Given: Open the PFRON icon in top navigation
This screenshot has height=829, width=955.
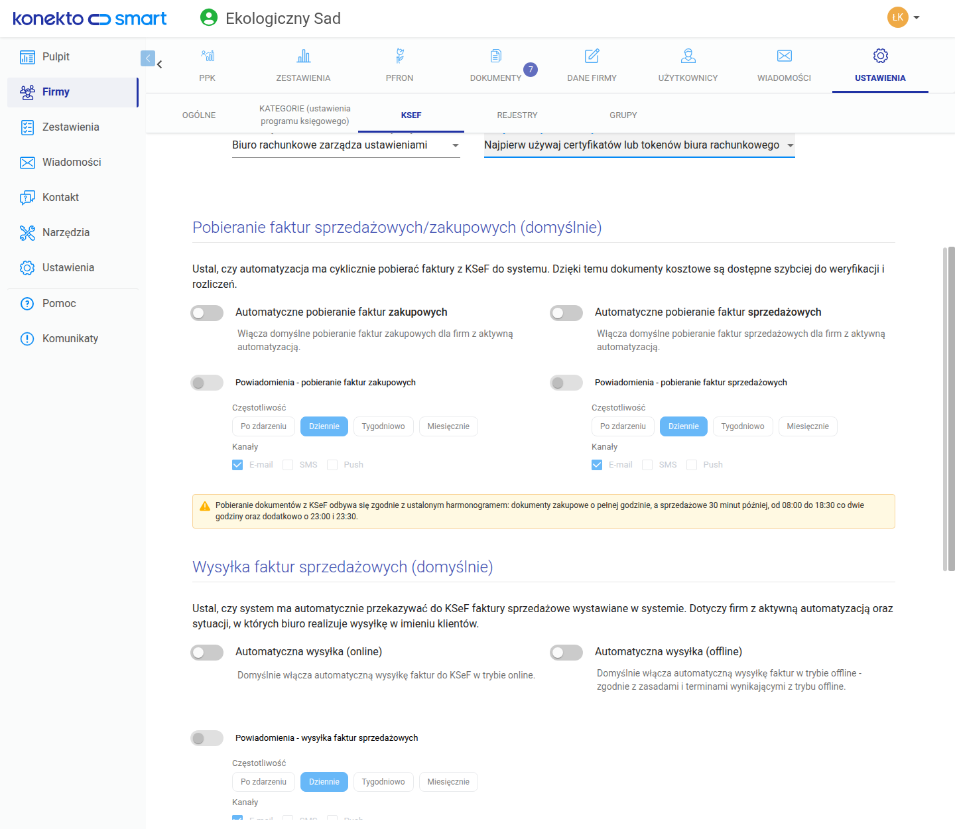Looking at the screenshot, I should click(399, 56).
